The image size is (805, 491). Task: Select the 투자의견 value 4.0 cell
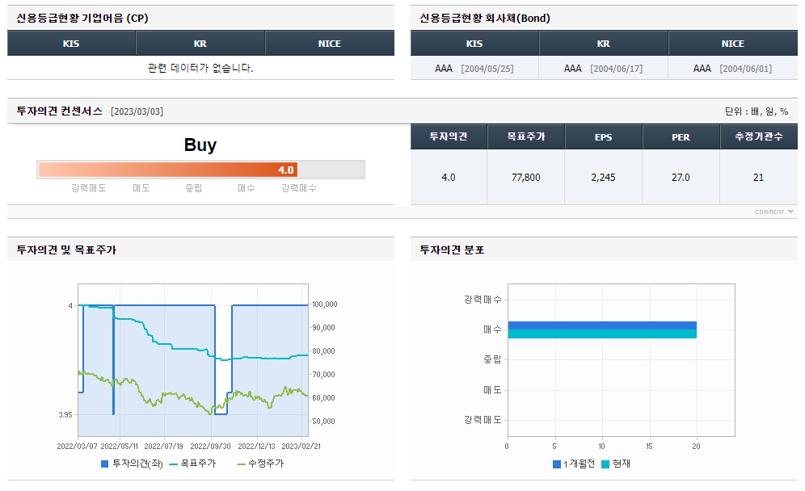(x=449, y=177)
